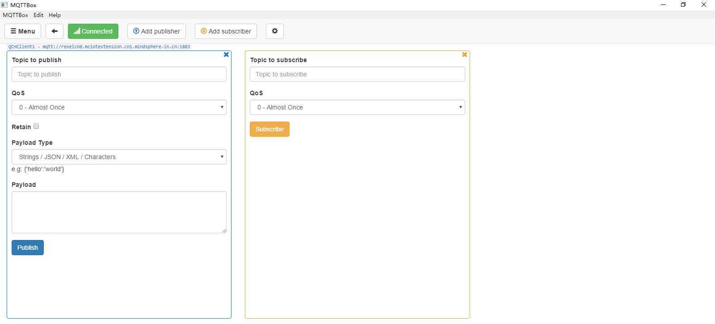Image resolution: width=715 pixels, height=324 pixels.
Task: Toggle the green Connected status button
Action: pos(93,31)
